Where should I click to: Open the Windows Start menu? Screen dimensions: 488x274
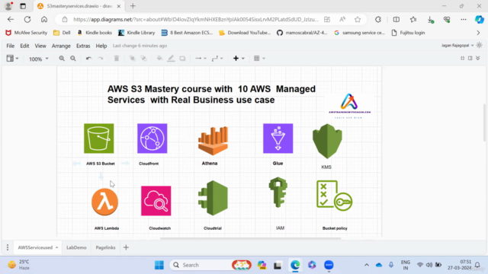(x=159, y=265)
